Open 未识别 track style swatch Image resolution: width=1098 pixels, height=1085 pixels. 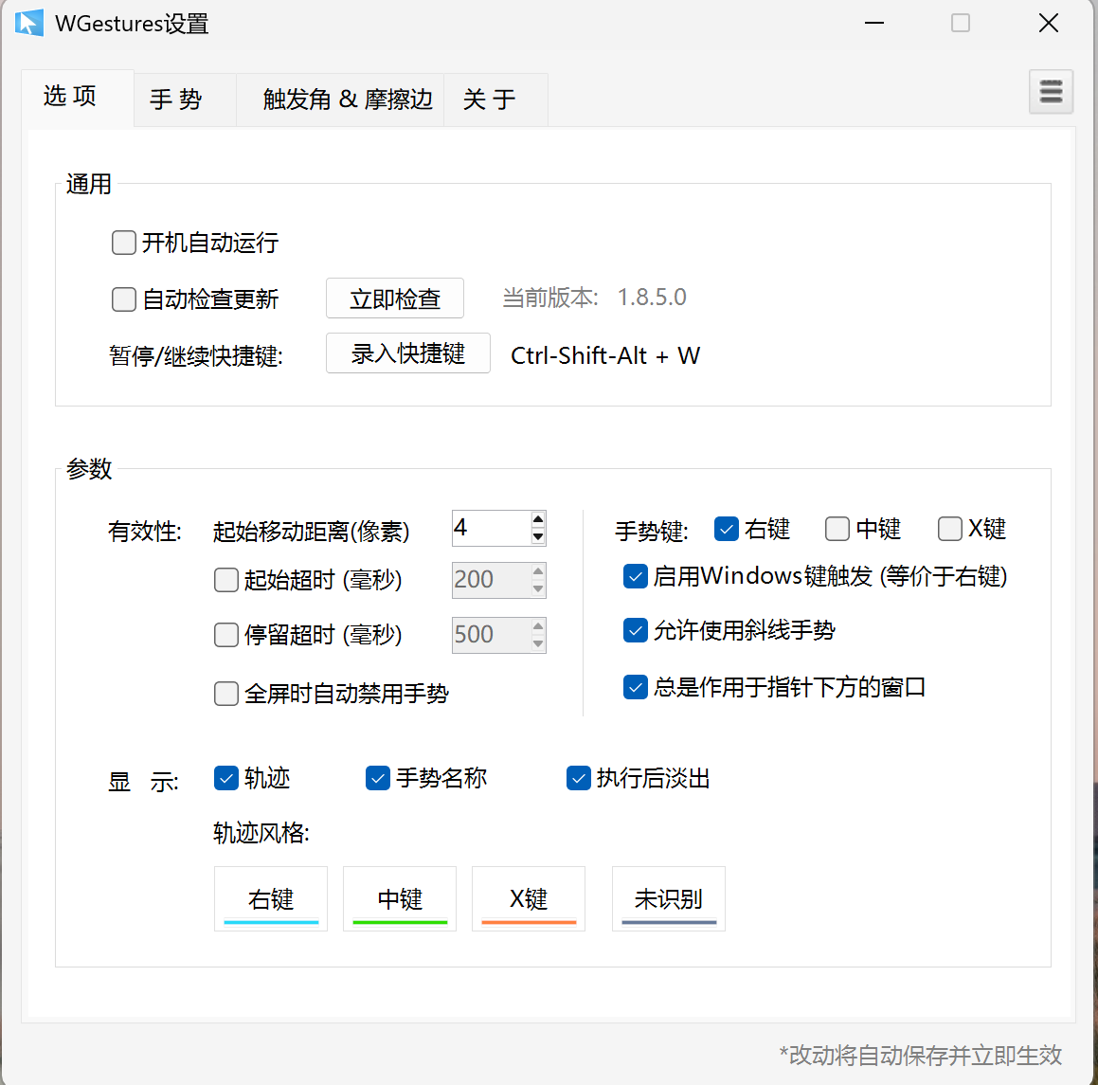click(x=669, y=898)
